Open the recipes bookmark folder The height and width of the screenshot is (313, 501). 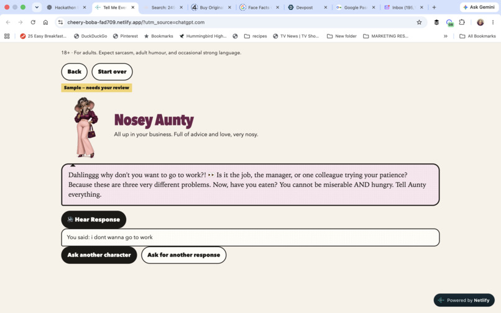click(255, 36)
